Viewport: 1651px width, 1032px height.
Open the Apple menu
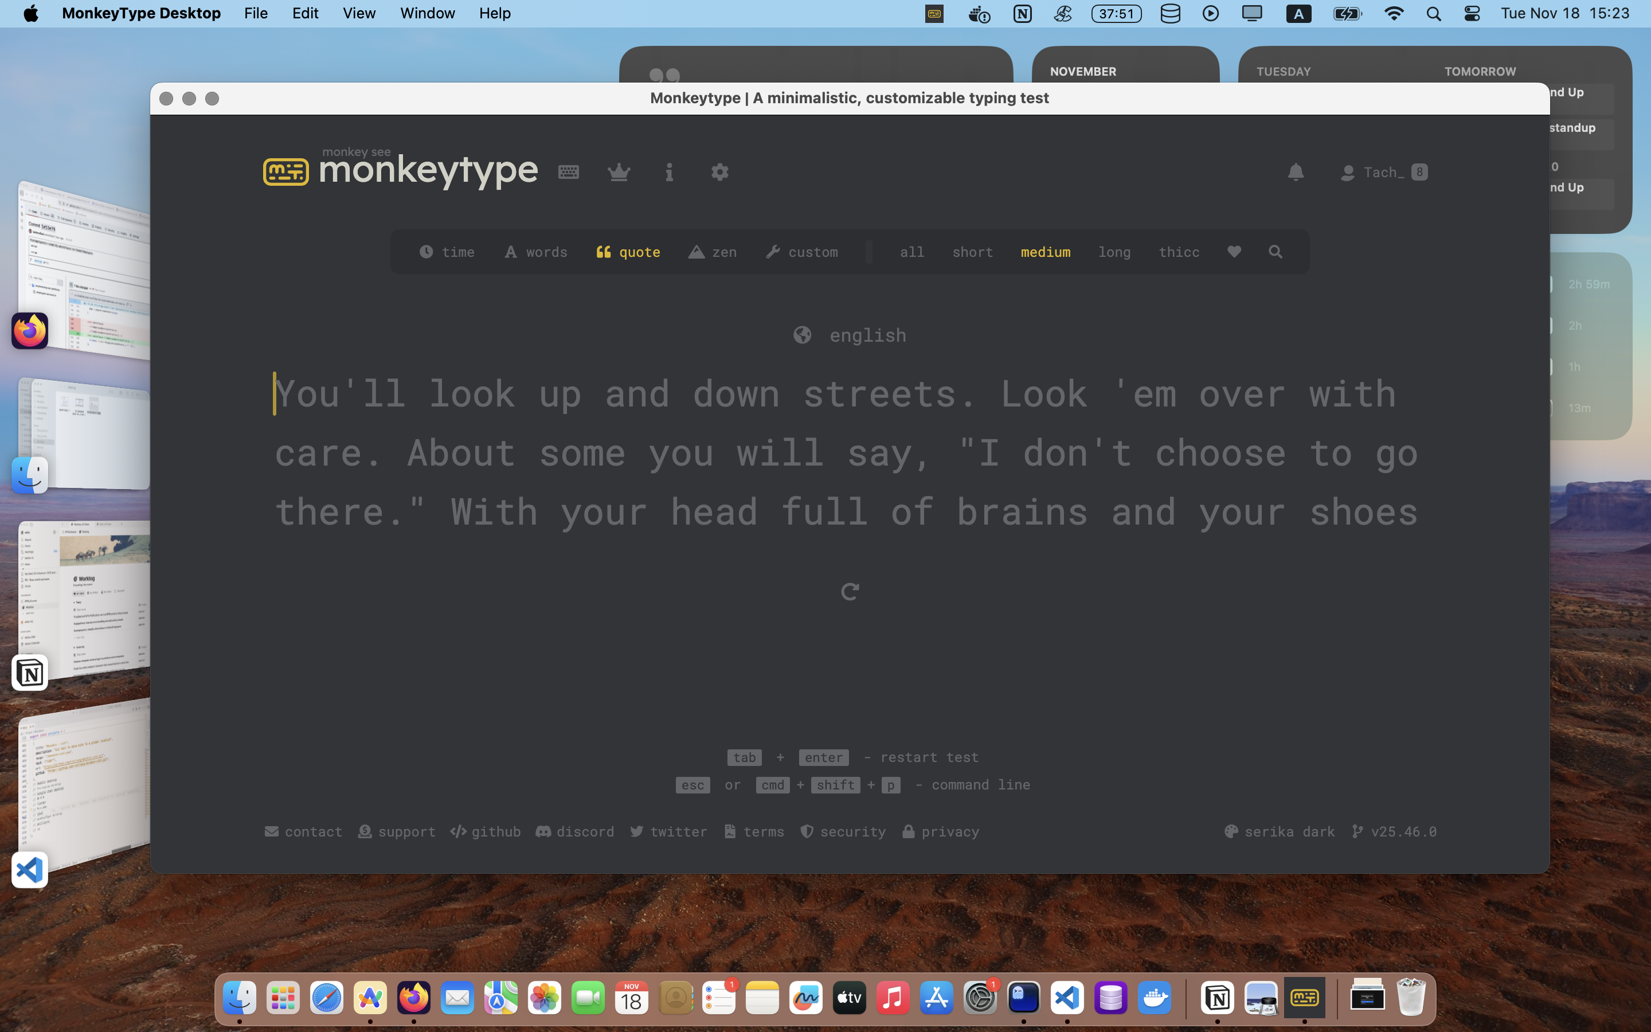click(x=31, y=13)
